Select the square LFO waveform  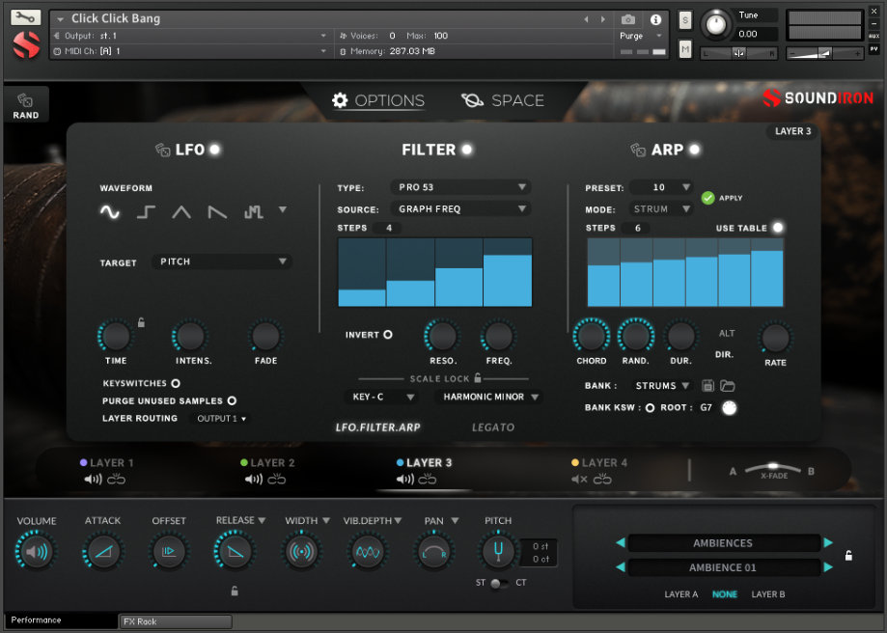(145, 211)
